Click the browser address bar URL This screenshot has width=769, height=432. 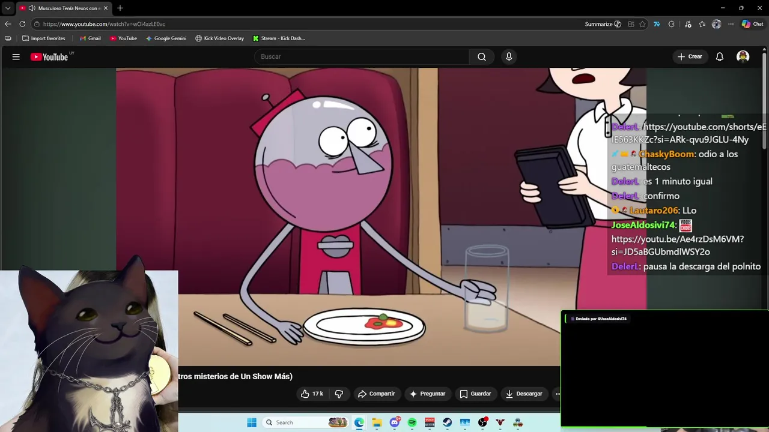tap(104, 24)
